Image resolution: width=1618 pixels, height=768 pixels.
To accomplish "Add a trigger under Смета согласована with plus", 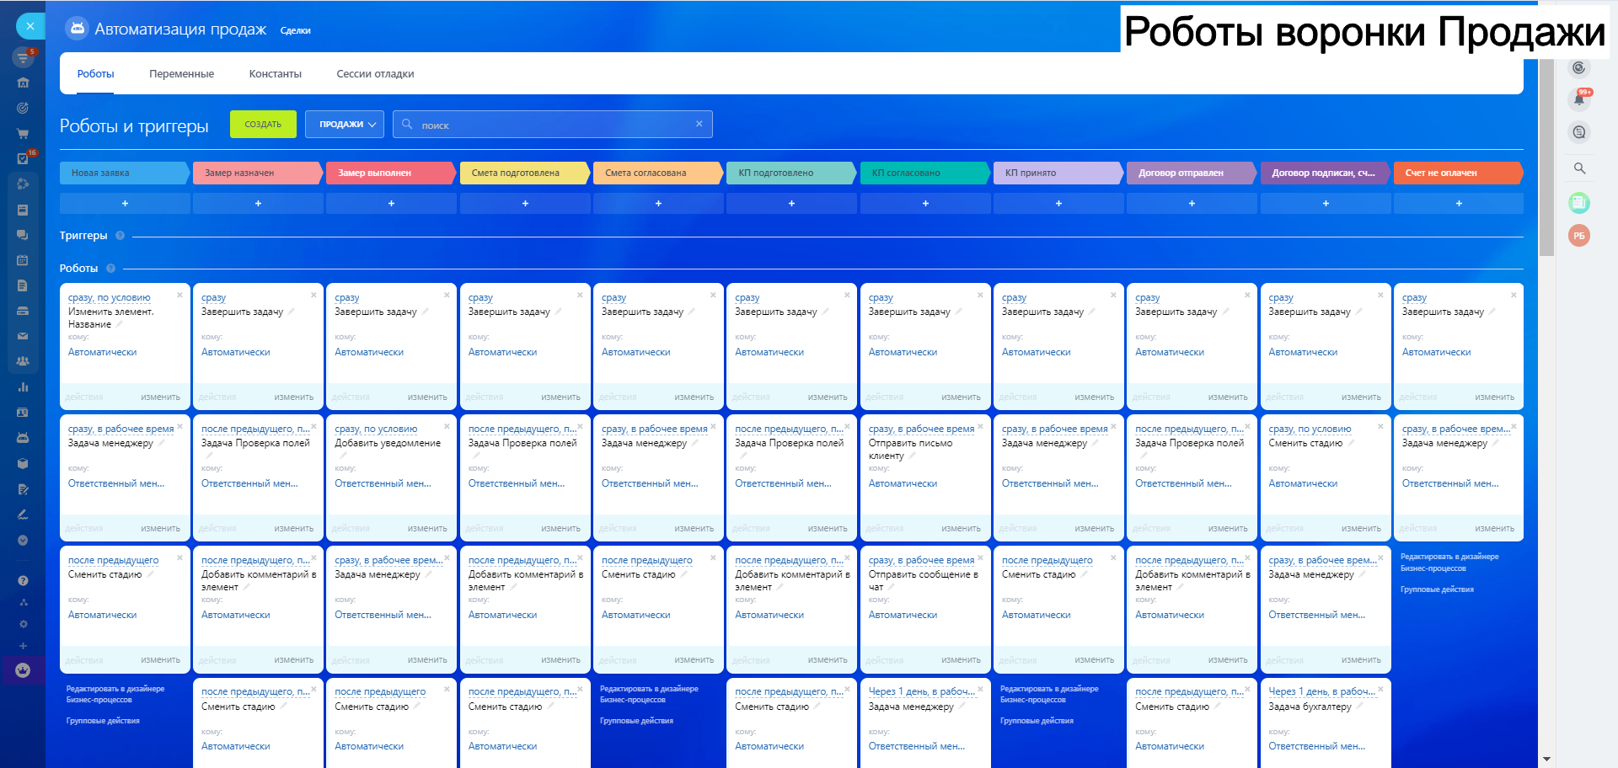I will [x=658, y=203].
